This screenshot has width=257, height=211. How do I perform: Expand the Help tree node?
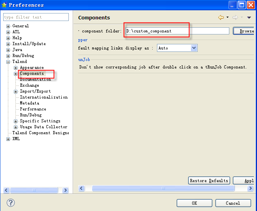8,38
